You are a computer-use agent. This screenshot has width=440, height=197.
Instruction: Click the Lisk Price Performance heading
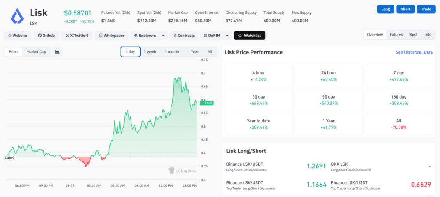click(254, 52)
